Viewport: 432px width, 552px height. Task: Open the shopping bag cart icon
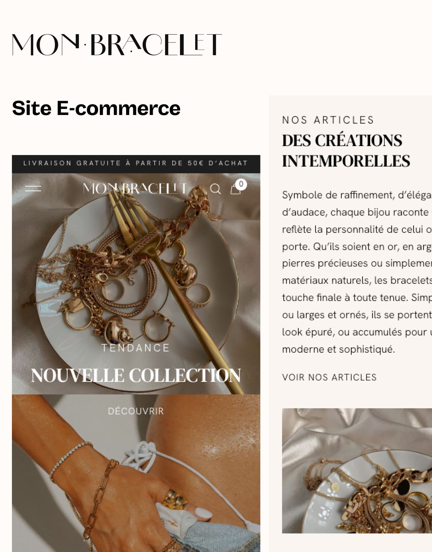(x=235, y=189)
